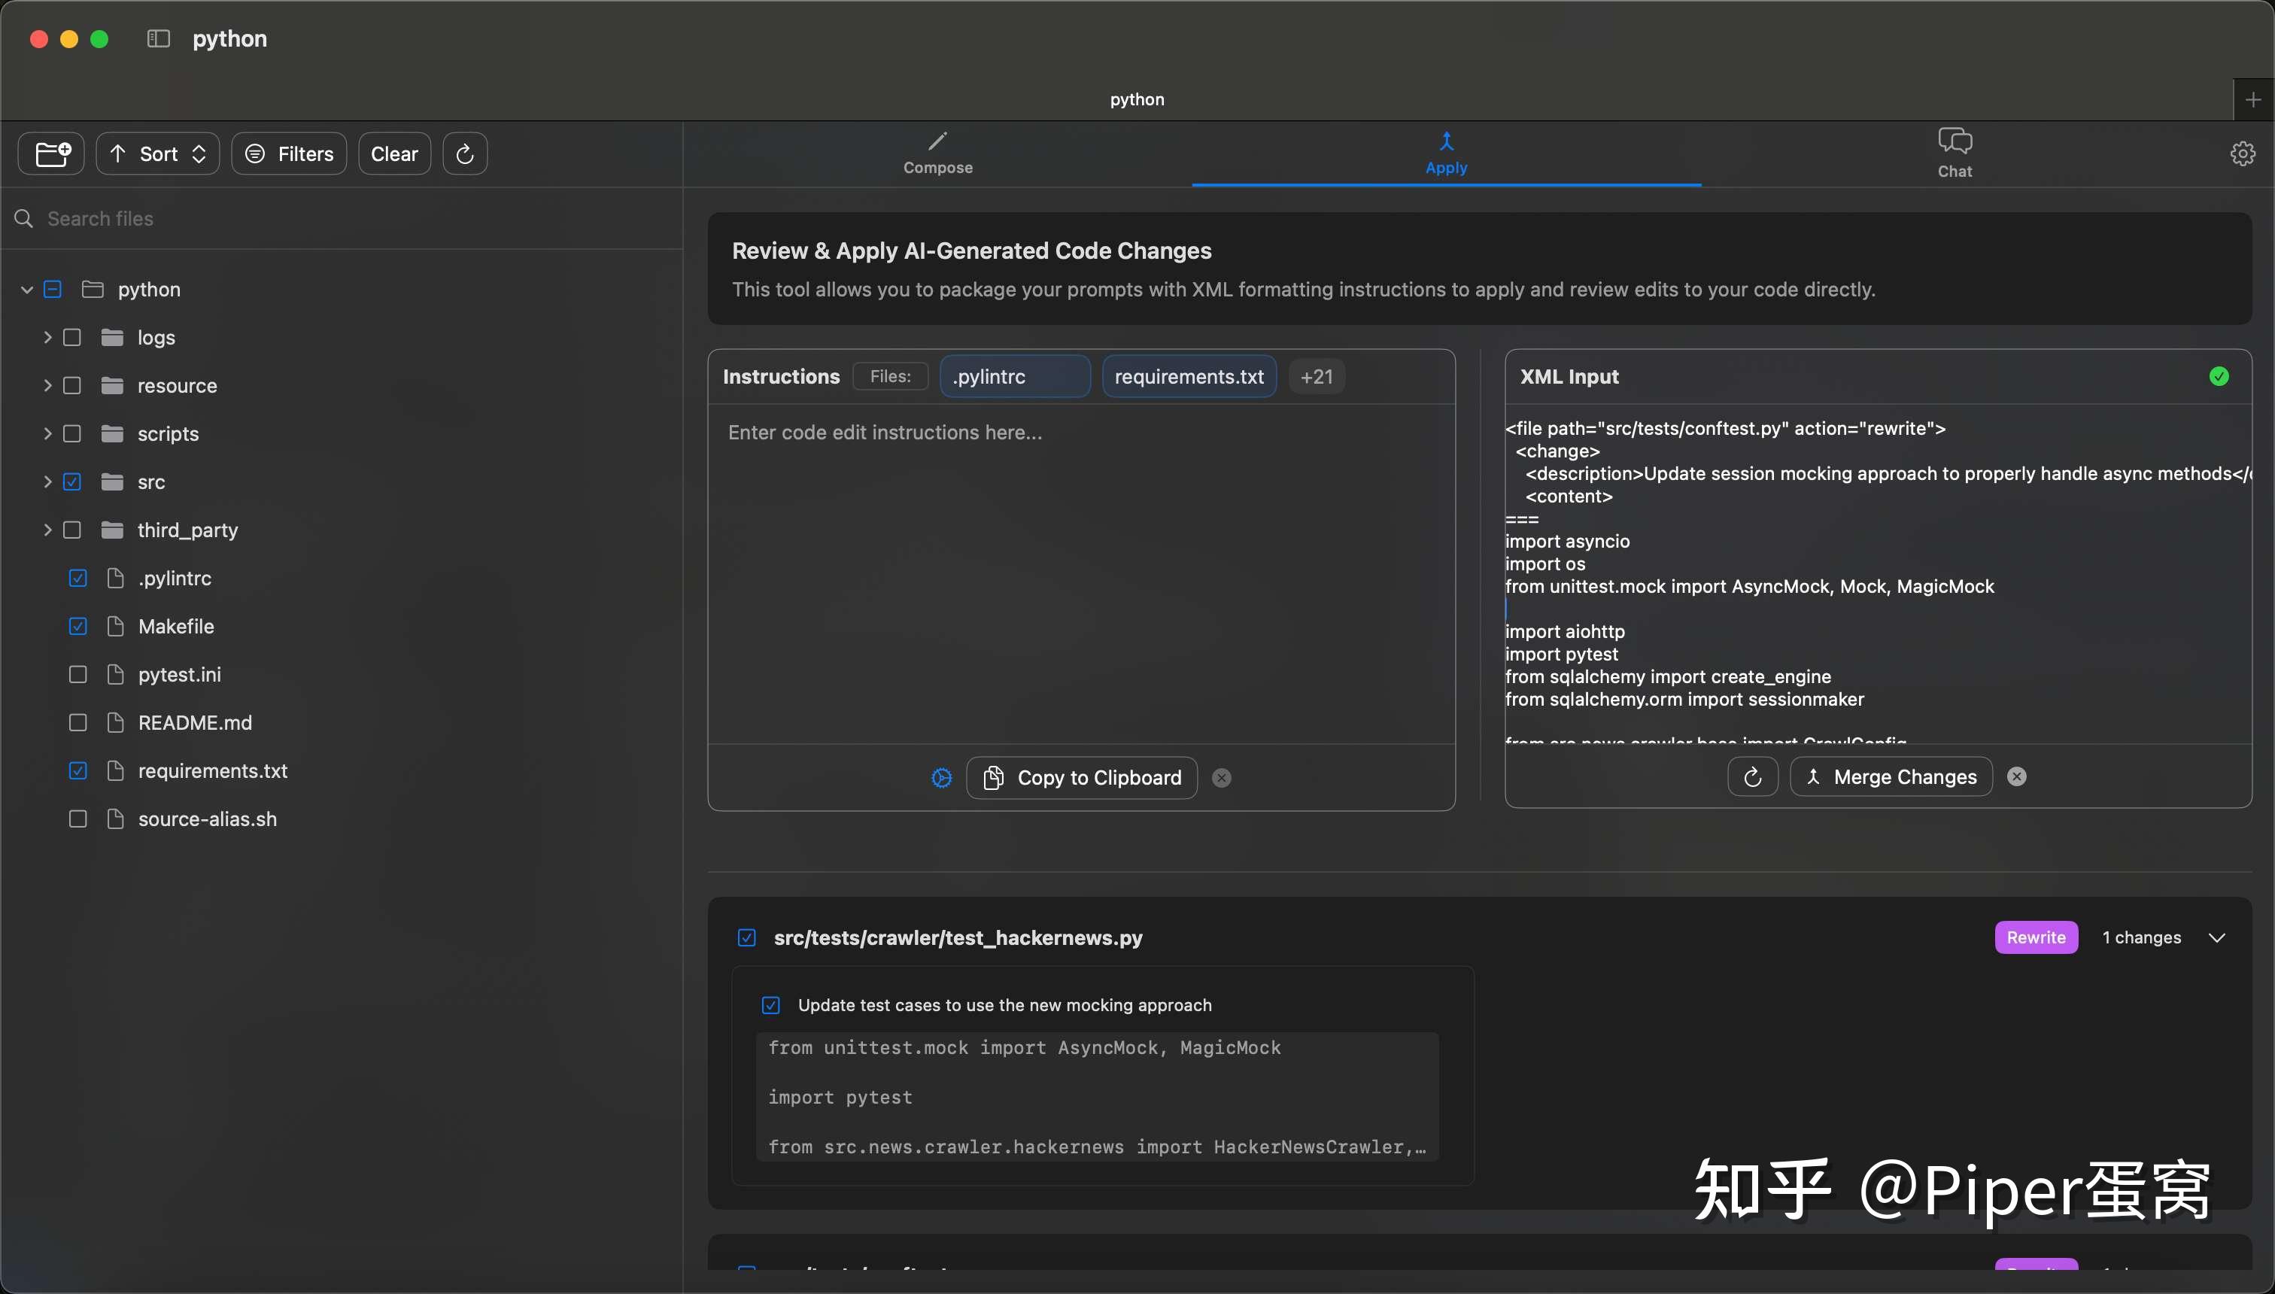2275x1294 pixels.
Task: Clear XML input with the x icon
Action: (x=2016, y=776)
